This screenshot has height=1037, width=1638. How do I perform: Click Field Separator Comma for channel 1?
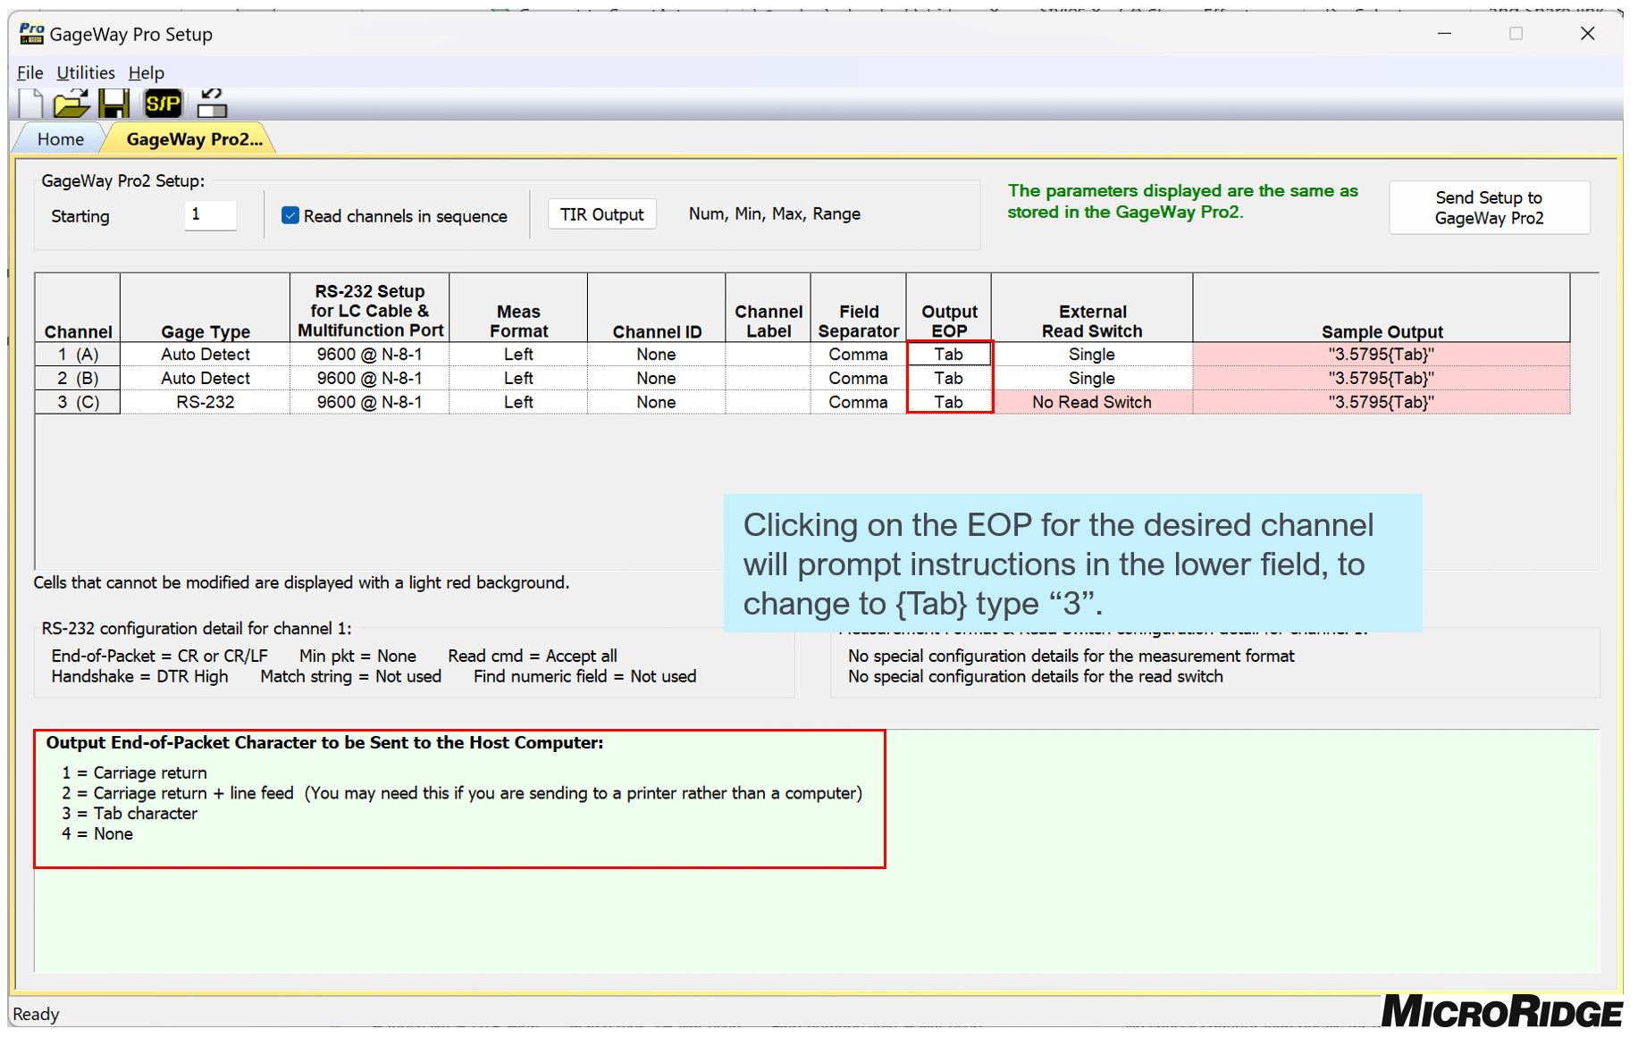(859, 354)
